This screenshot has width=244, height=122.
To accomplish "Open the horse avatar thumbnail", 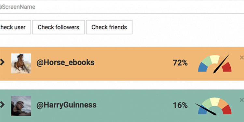I will (x=21, y=63).
